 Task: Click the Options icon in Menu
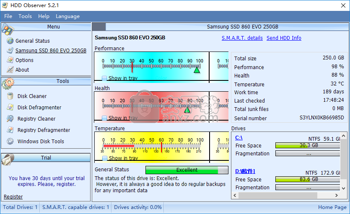pyautogui.click(x=10, y=60)
